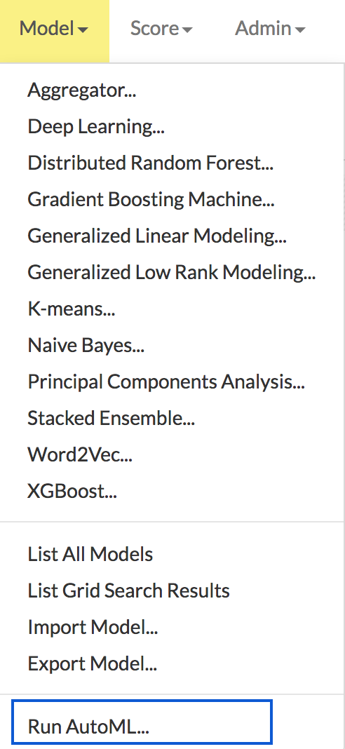This screenshot has height=749, width=345.
Task: Open the Admin dropdown menu
Action: click(x=270, y=29)
